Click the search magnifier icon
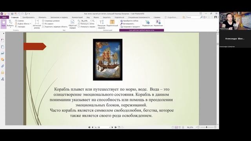The height and width of the screenshot is (141, 251). point(201,17)
